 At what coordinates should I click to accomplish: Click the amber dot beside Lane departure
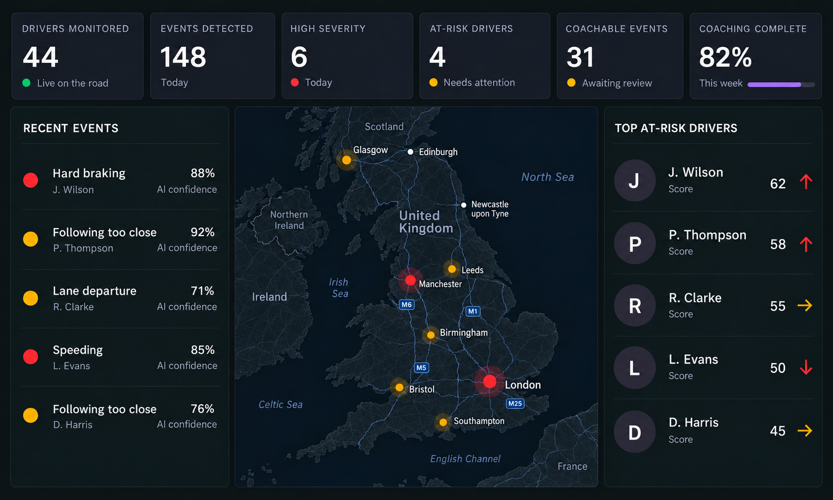31,298
